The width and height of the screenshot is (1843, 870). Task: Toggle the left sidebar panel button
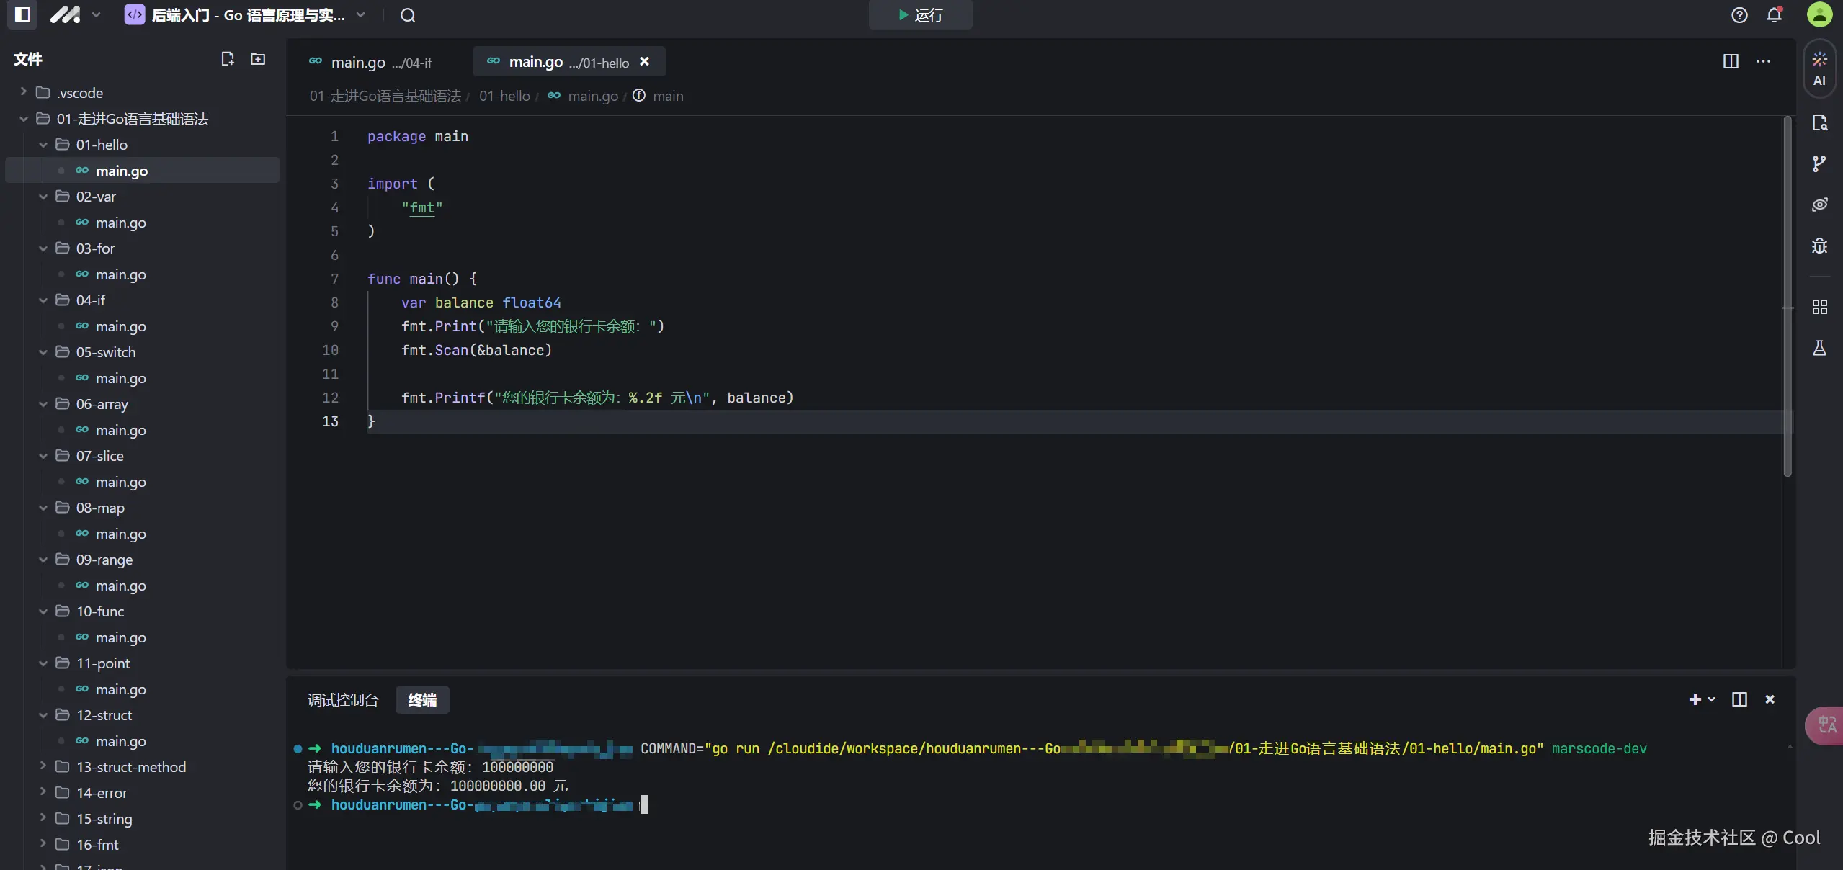22,14
